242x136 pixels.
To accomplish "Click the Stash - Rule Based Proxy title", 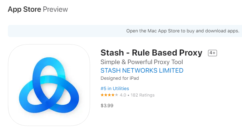I will 152,53.
